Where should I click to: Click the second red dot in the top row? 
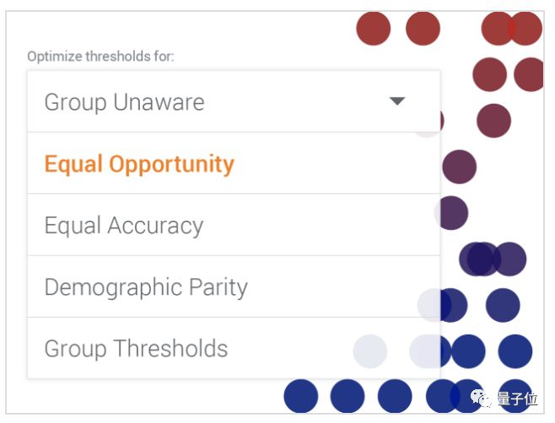tap(423, 29)
